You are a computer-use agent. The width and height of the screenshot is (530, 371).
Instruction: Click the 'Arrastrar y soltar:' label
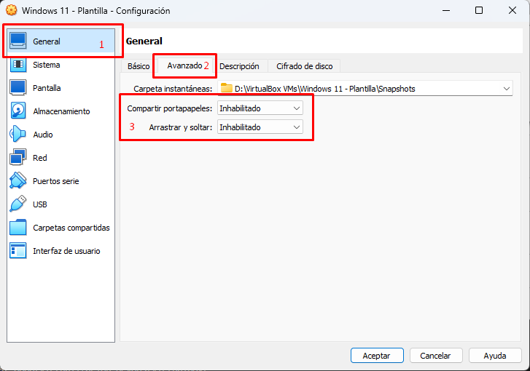coord(181,127)
